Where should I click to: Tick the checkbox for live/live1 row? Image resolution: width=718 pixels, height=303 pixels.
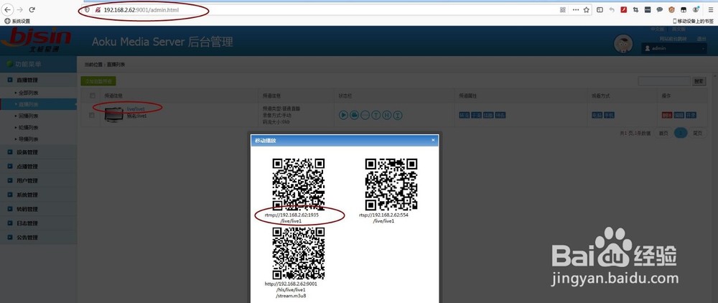click(x=92, y=116)
